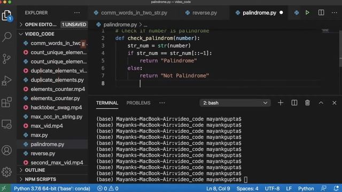Expand the NPM Scripts section
This screenshot has width=342, height=192.
(52, 179)
